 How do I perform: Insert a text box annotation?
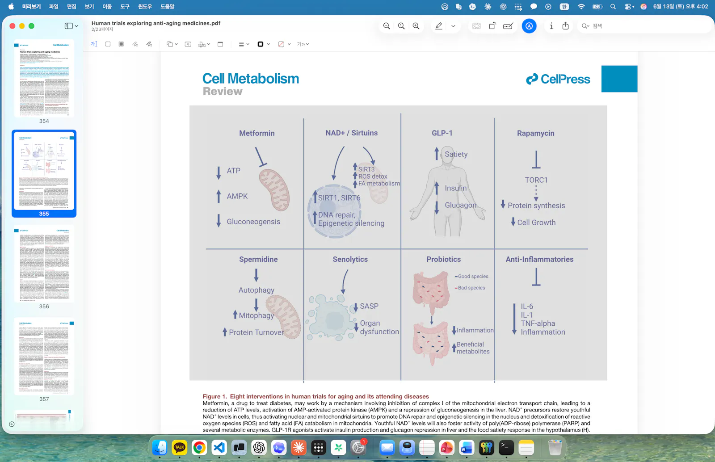(x=188, y=44)
